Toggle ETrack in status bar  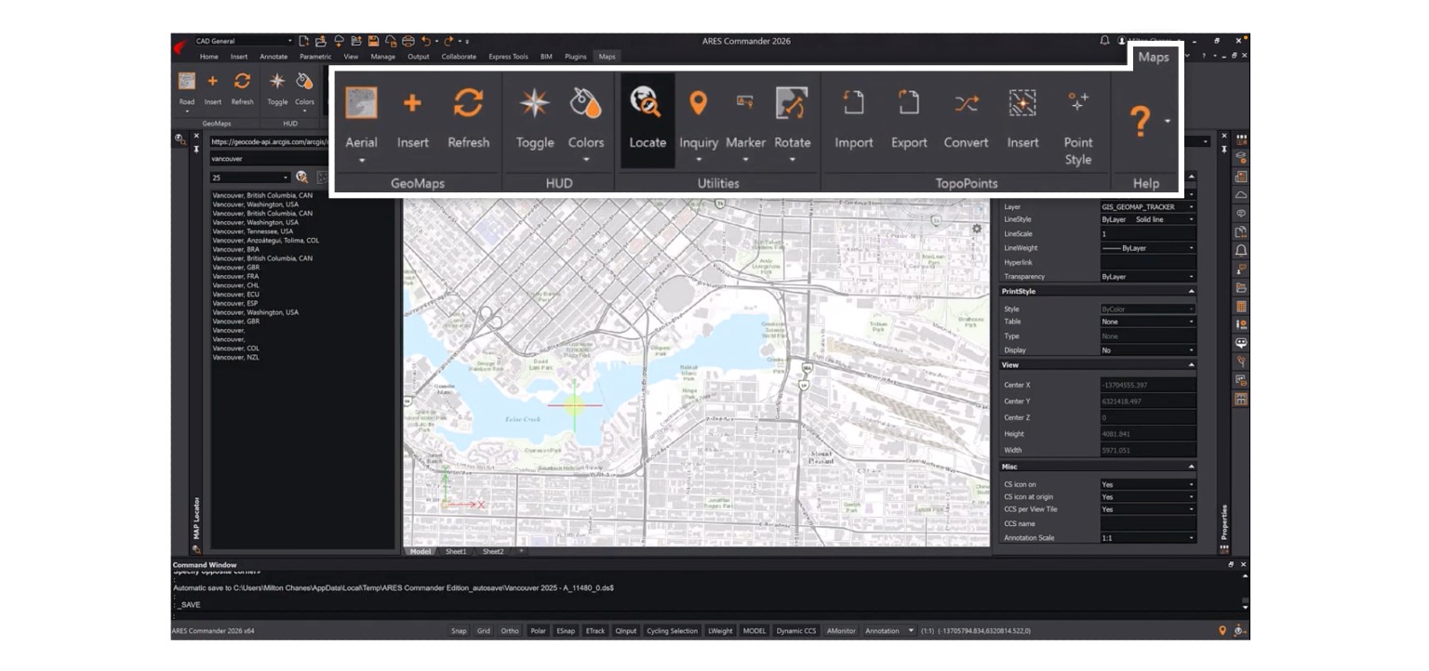(x=594, y=631)
